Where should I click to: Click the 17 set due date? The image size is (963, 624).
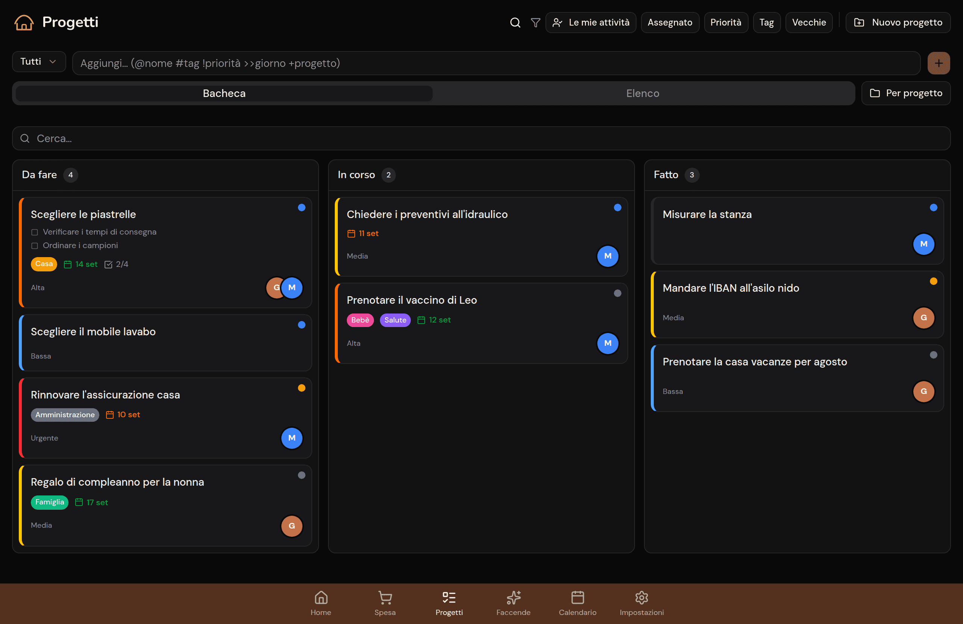92,503
